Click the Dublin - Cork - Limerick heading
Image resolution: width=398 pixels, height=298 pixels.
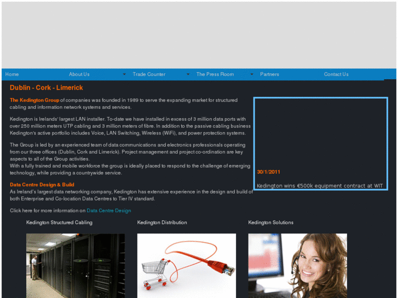tap(47, 87)
